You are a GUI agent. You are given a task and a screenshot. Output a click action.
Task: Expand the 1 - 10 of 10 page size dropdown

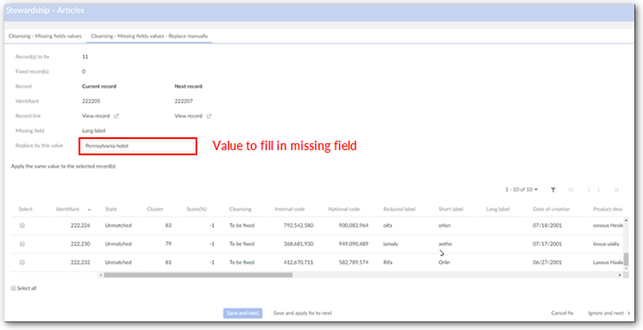521,190
